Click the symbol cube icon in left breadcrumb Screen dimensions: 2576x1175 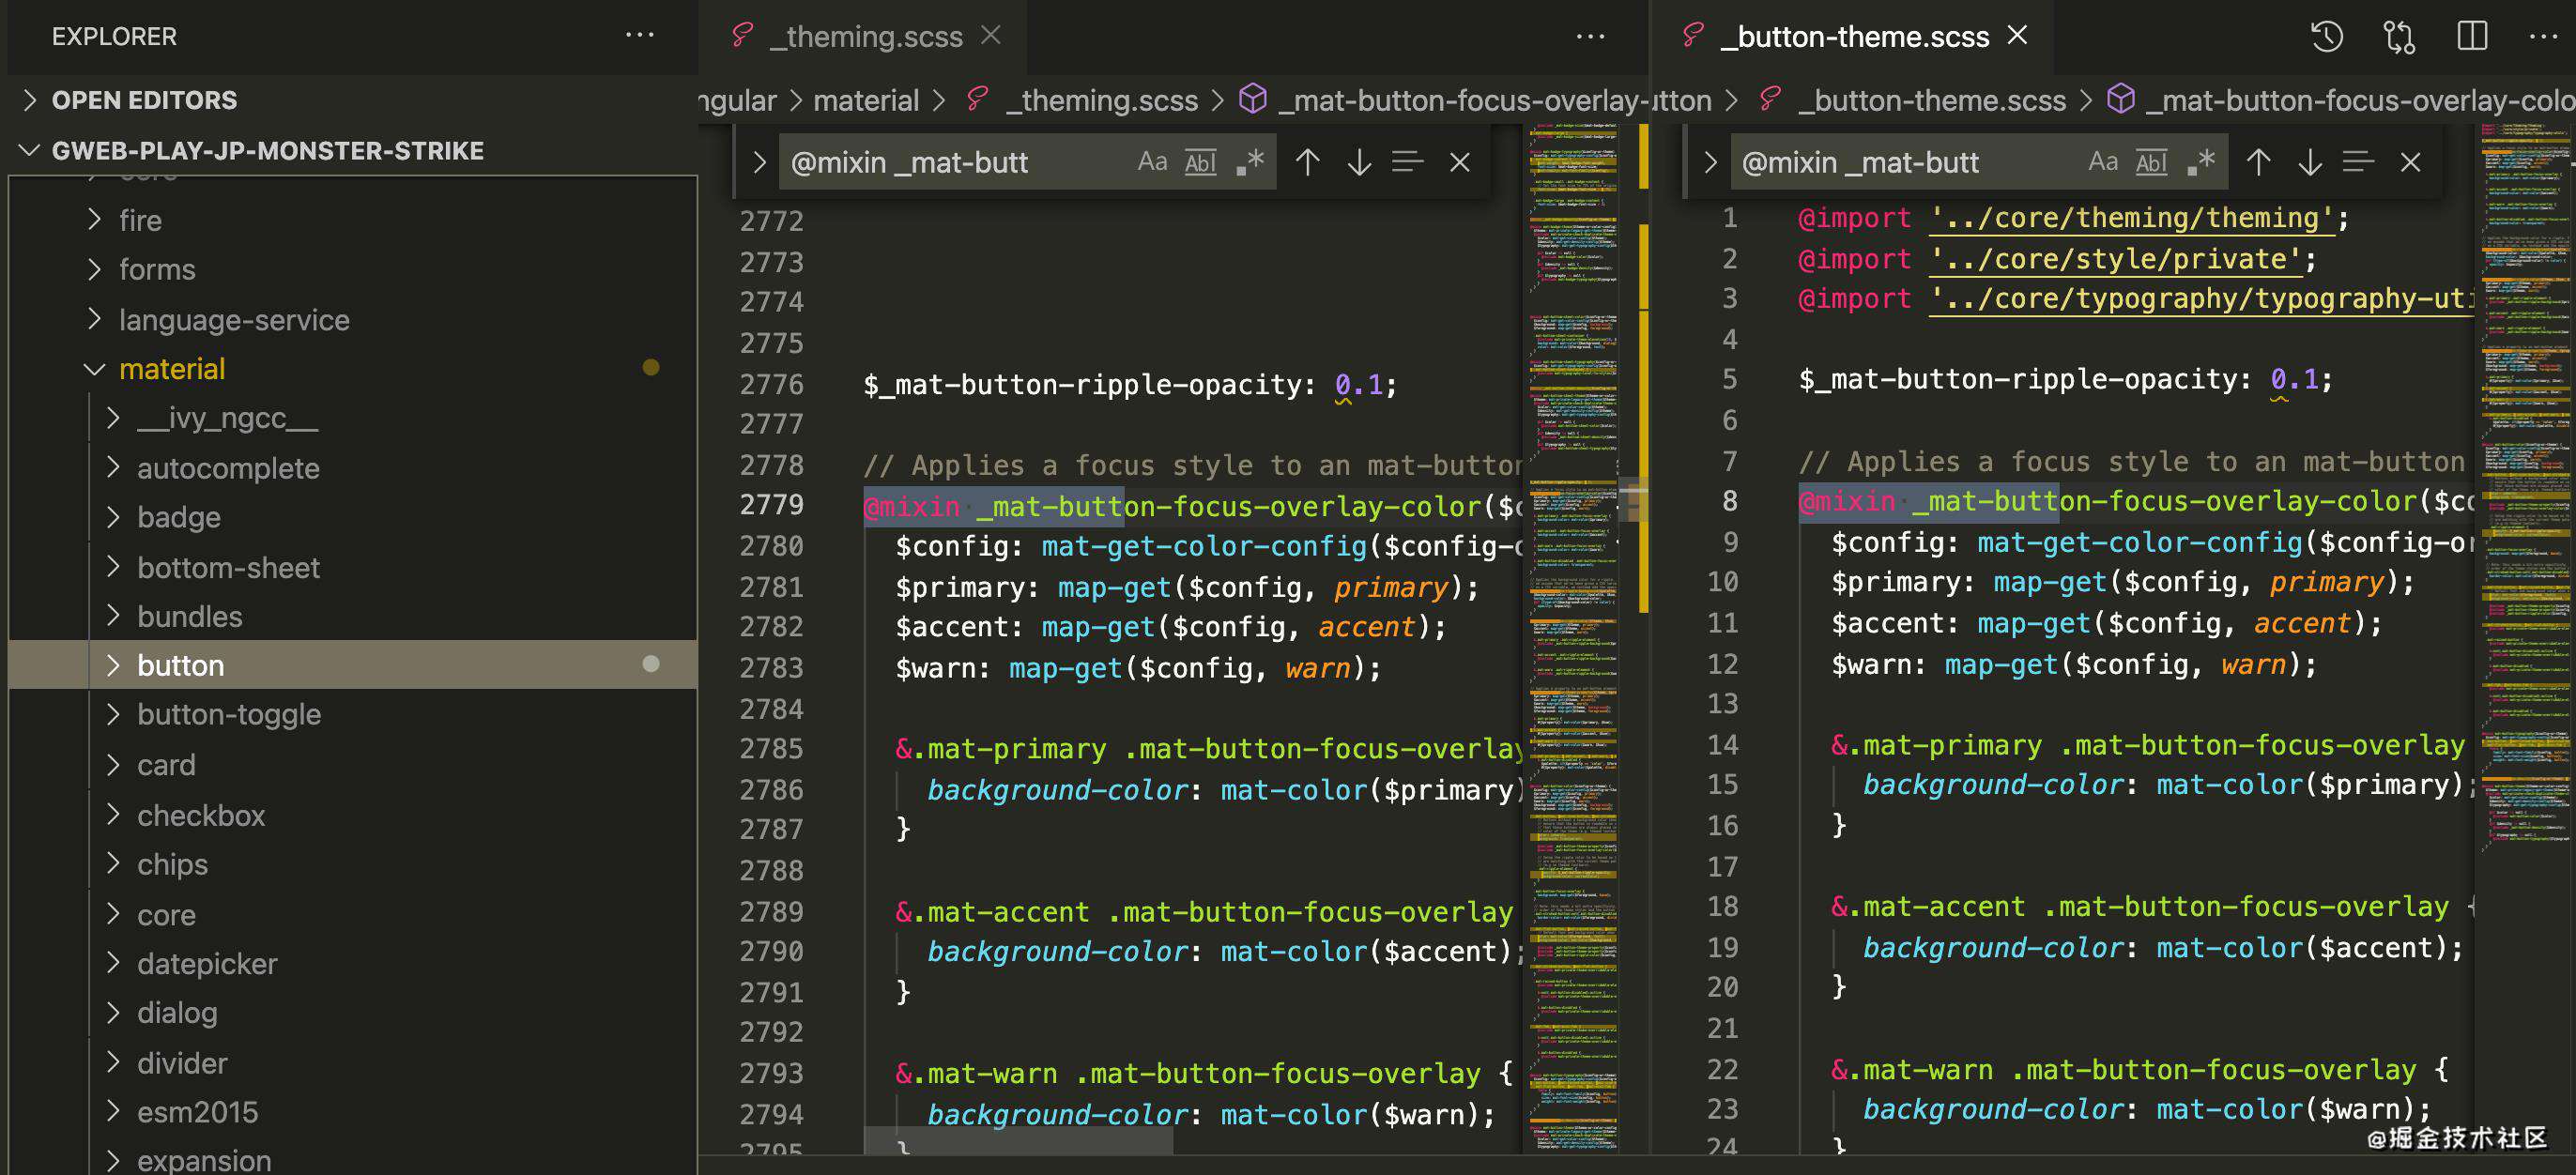tap(1253, 99)
